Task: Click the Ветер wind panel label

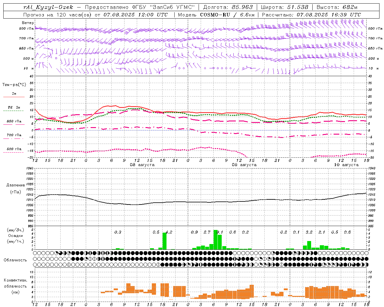Action: click(x=28, y=23)
